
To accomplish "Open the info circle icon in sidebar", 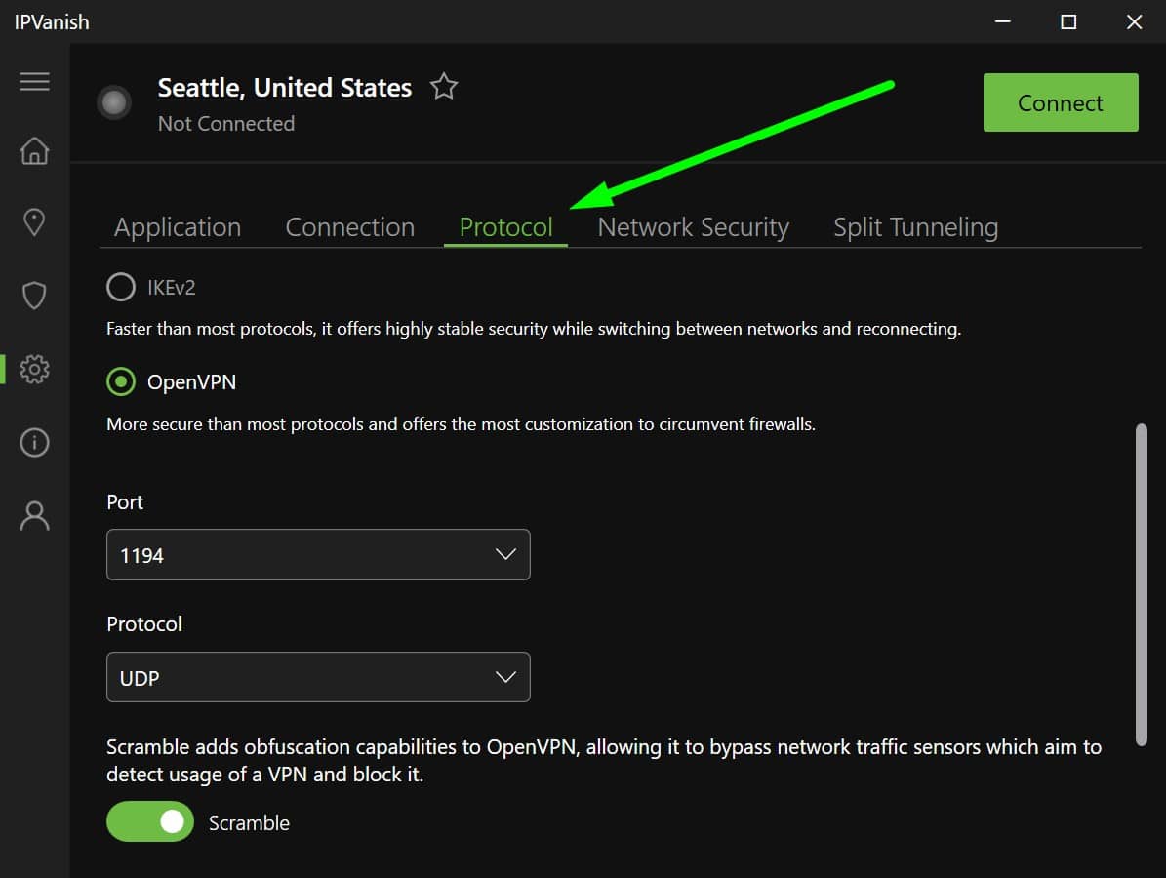I will tap(34, 442).
